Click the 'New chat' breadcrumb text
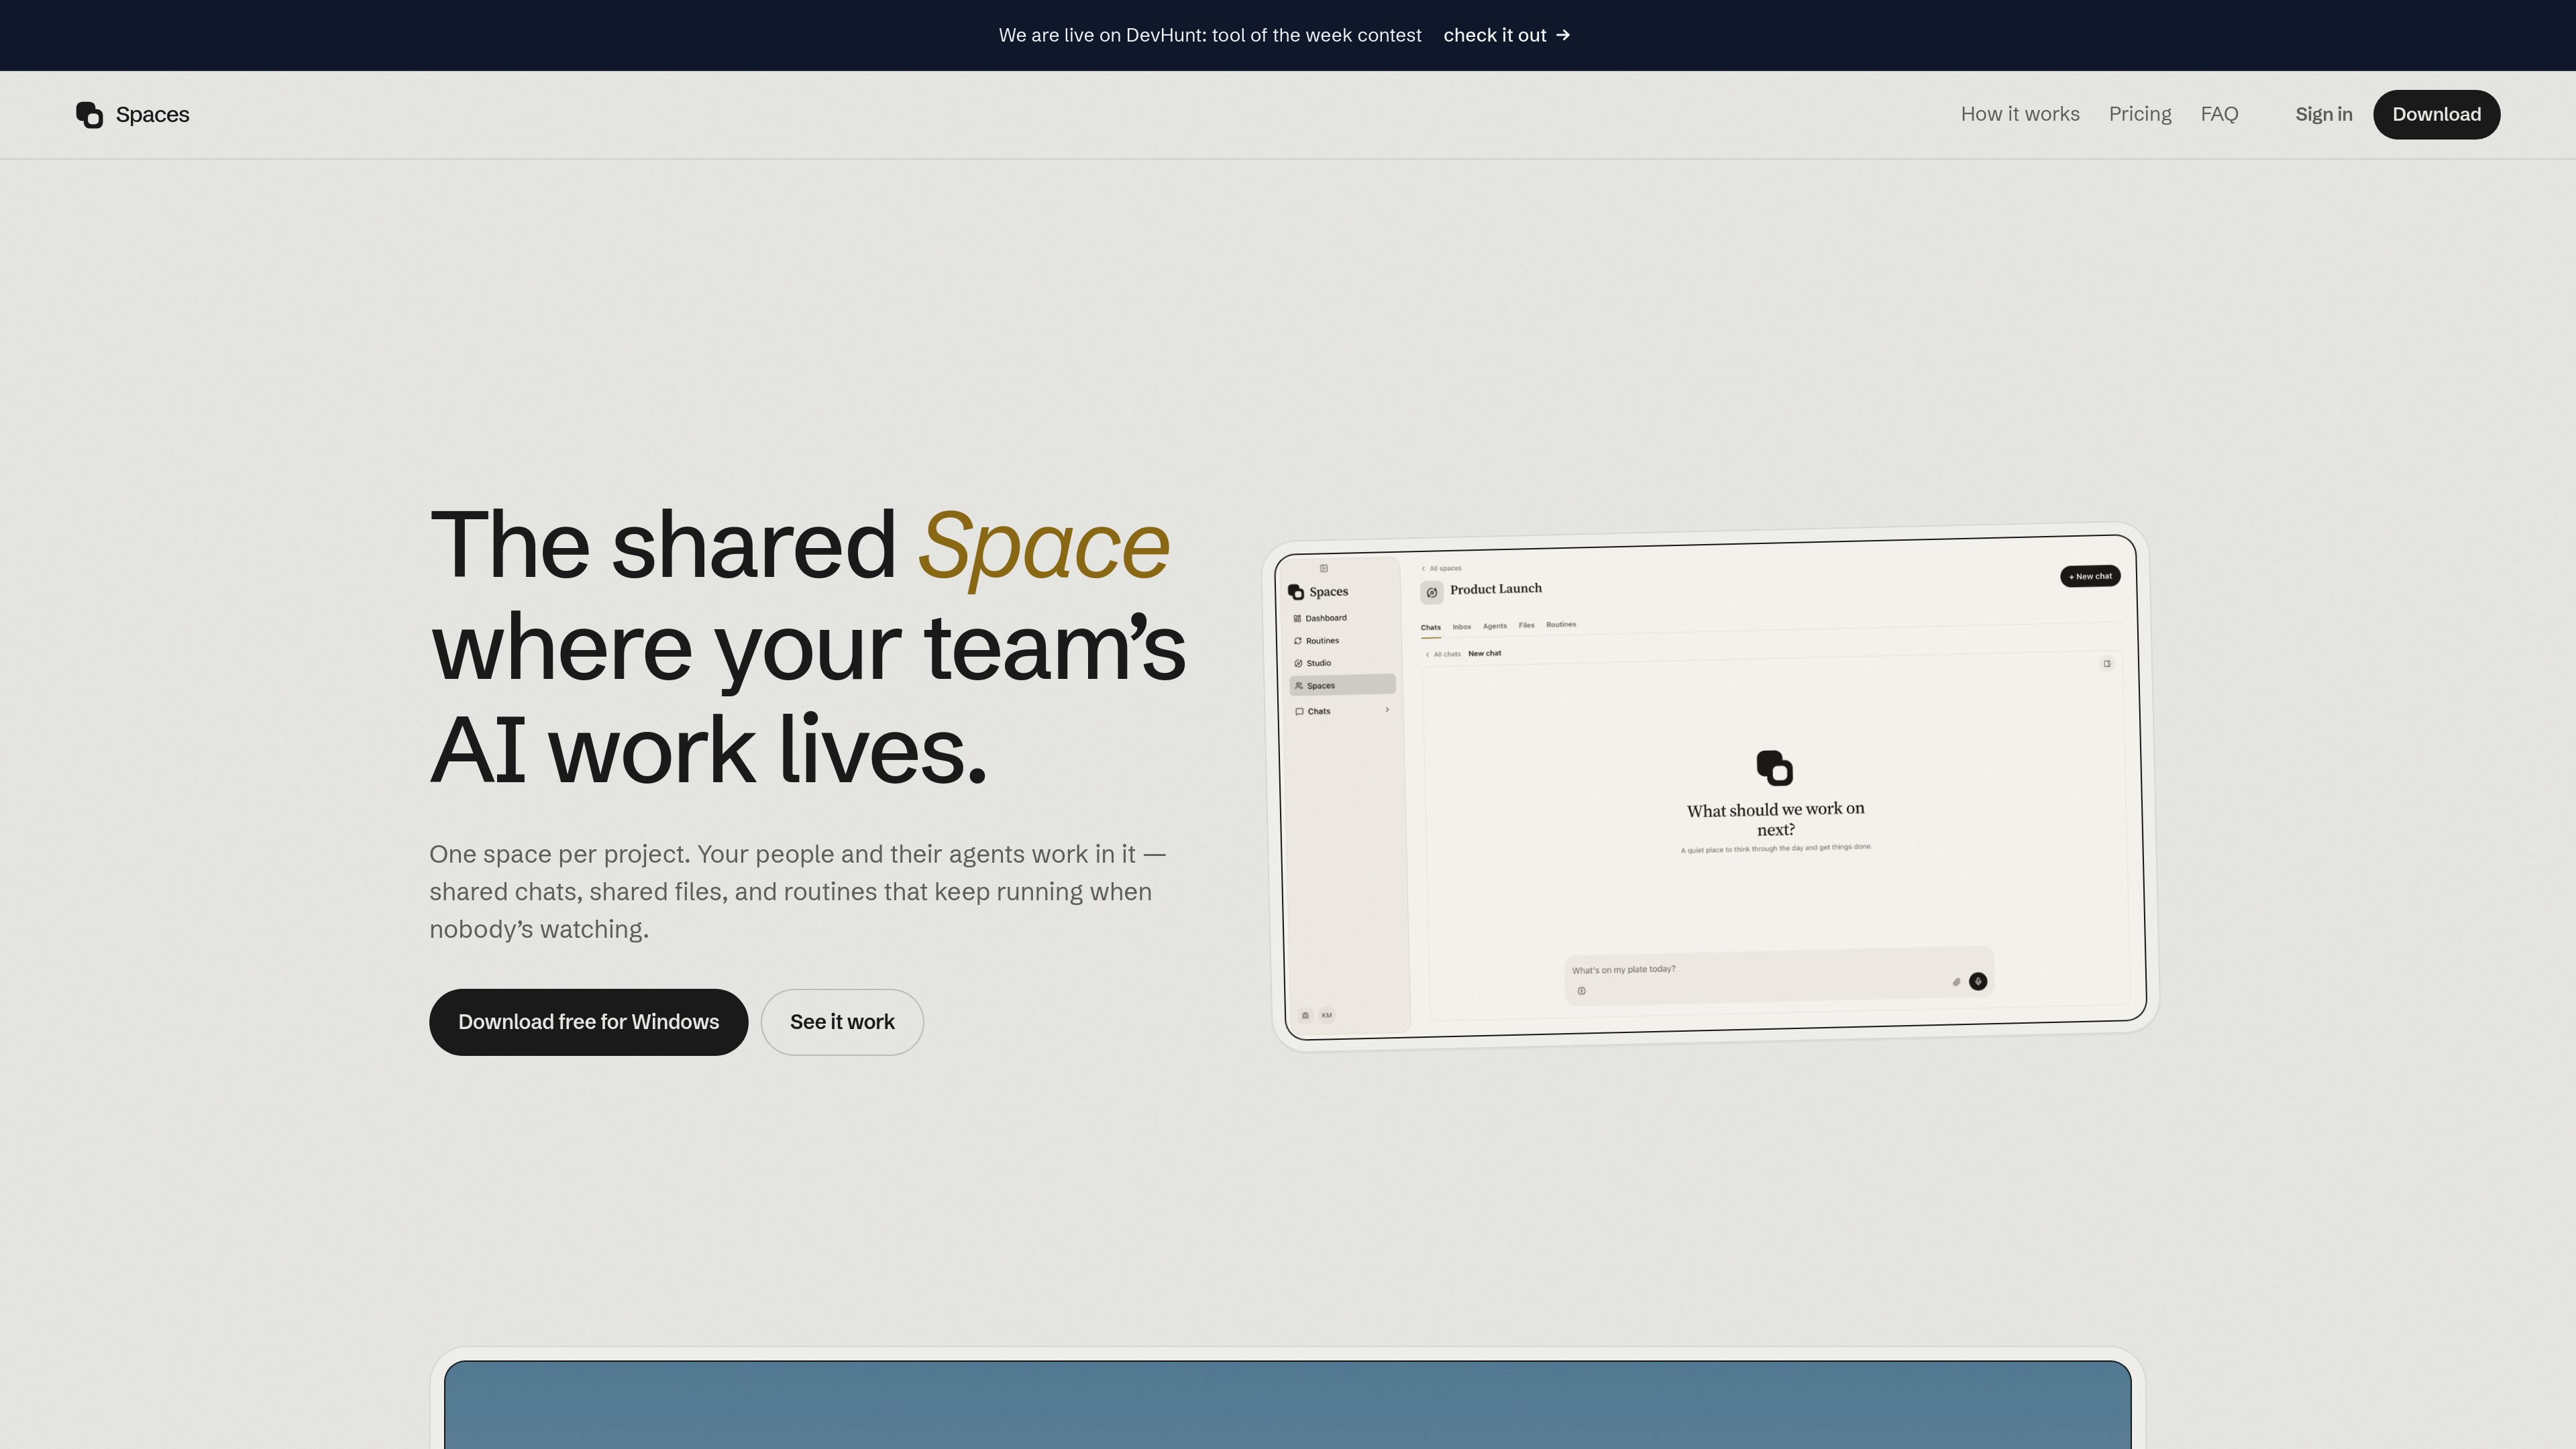The height and width of the screenshot is (1449, 2576). point(1484,653)
